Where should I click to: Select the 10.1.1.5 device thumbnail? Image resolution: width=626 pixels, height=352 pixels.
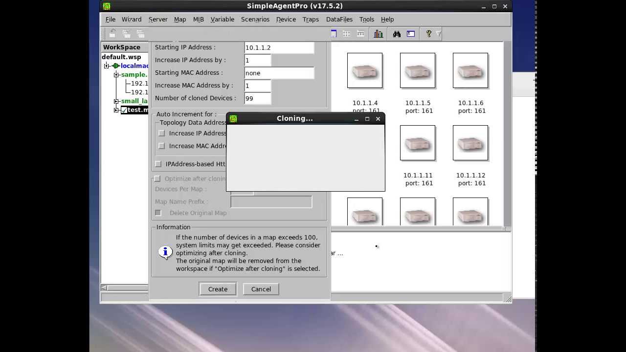418,70
